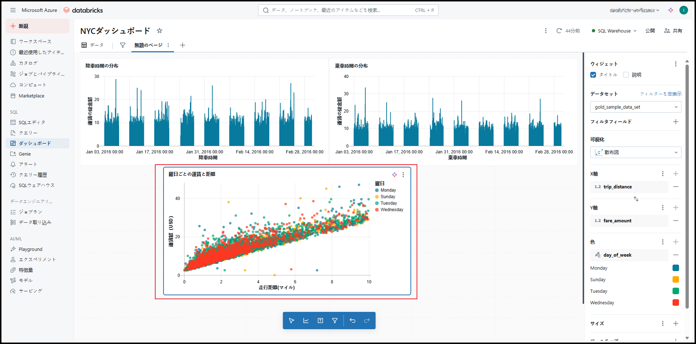This screenshot has width=696, height=344.
Task: Expand the 散布図 visualization type dropdown
Action: click(x=635, y=152)
